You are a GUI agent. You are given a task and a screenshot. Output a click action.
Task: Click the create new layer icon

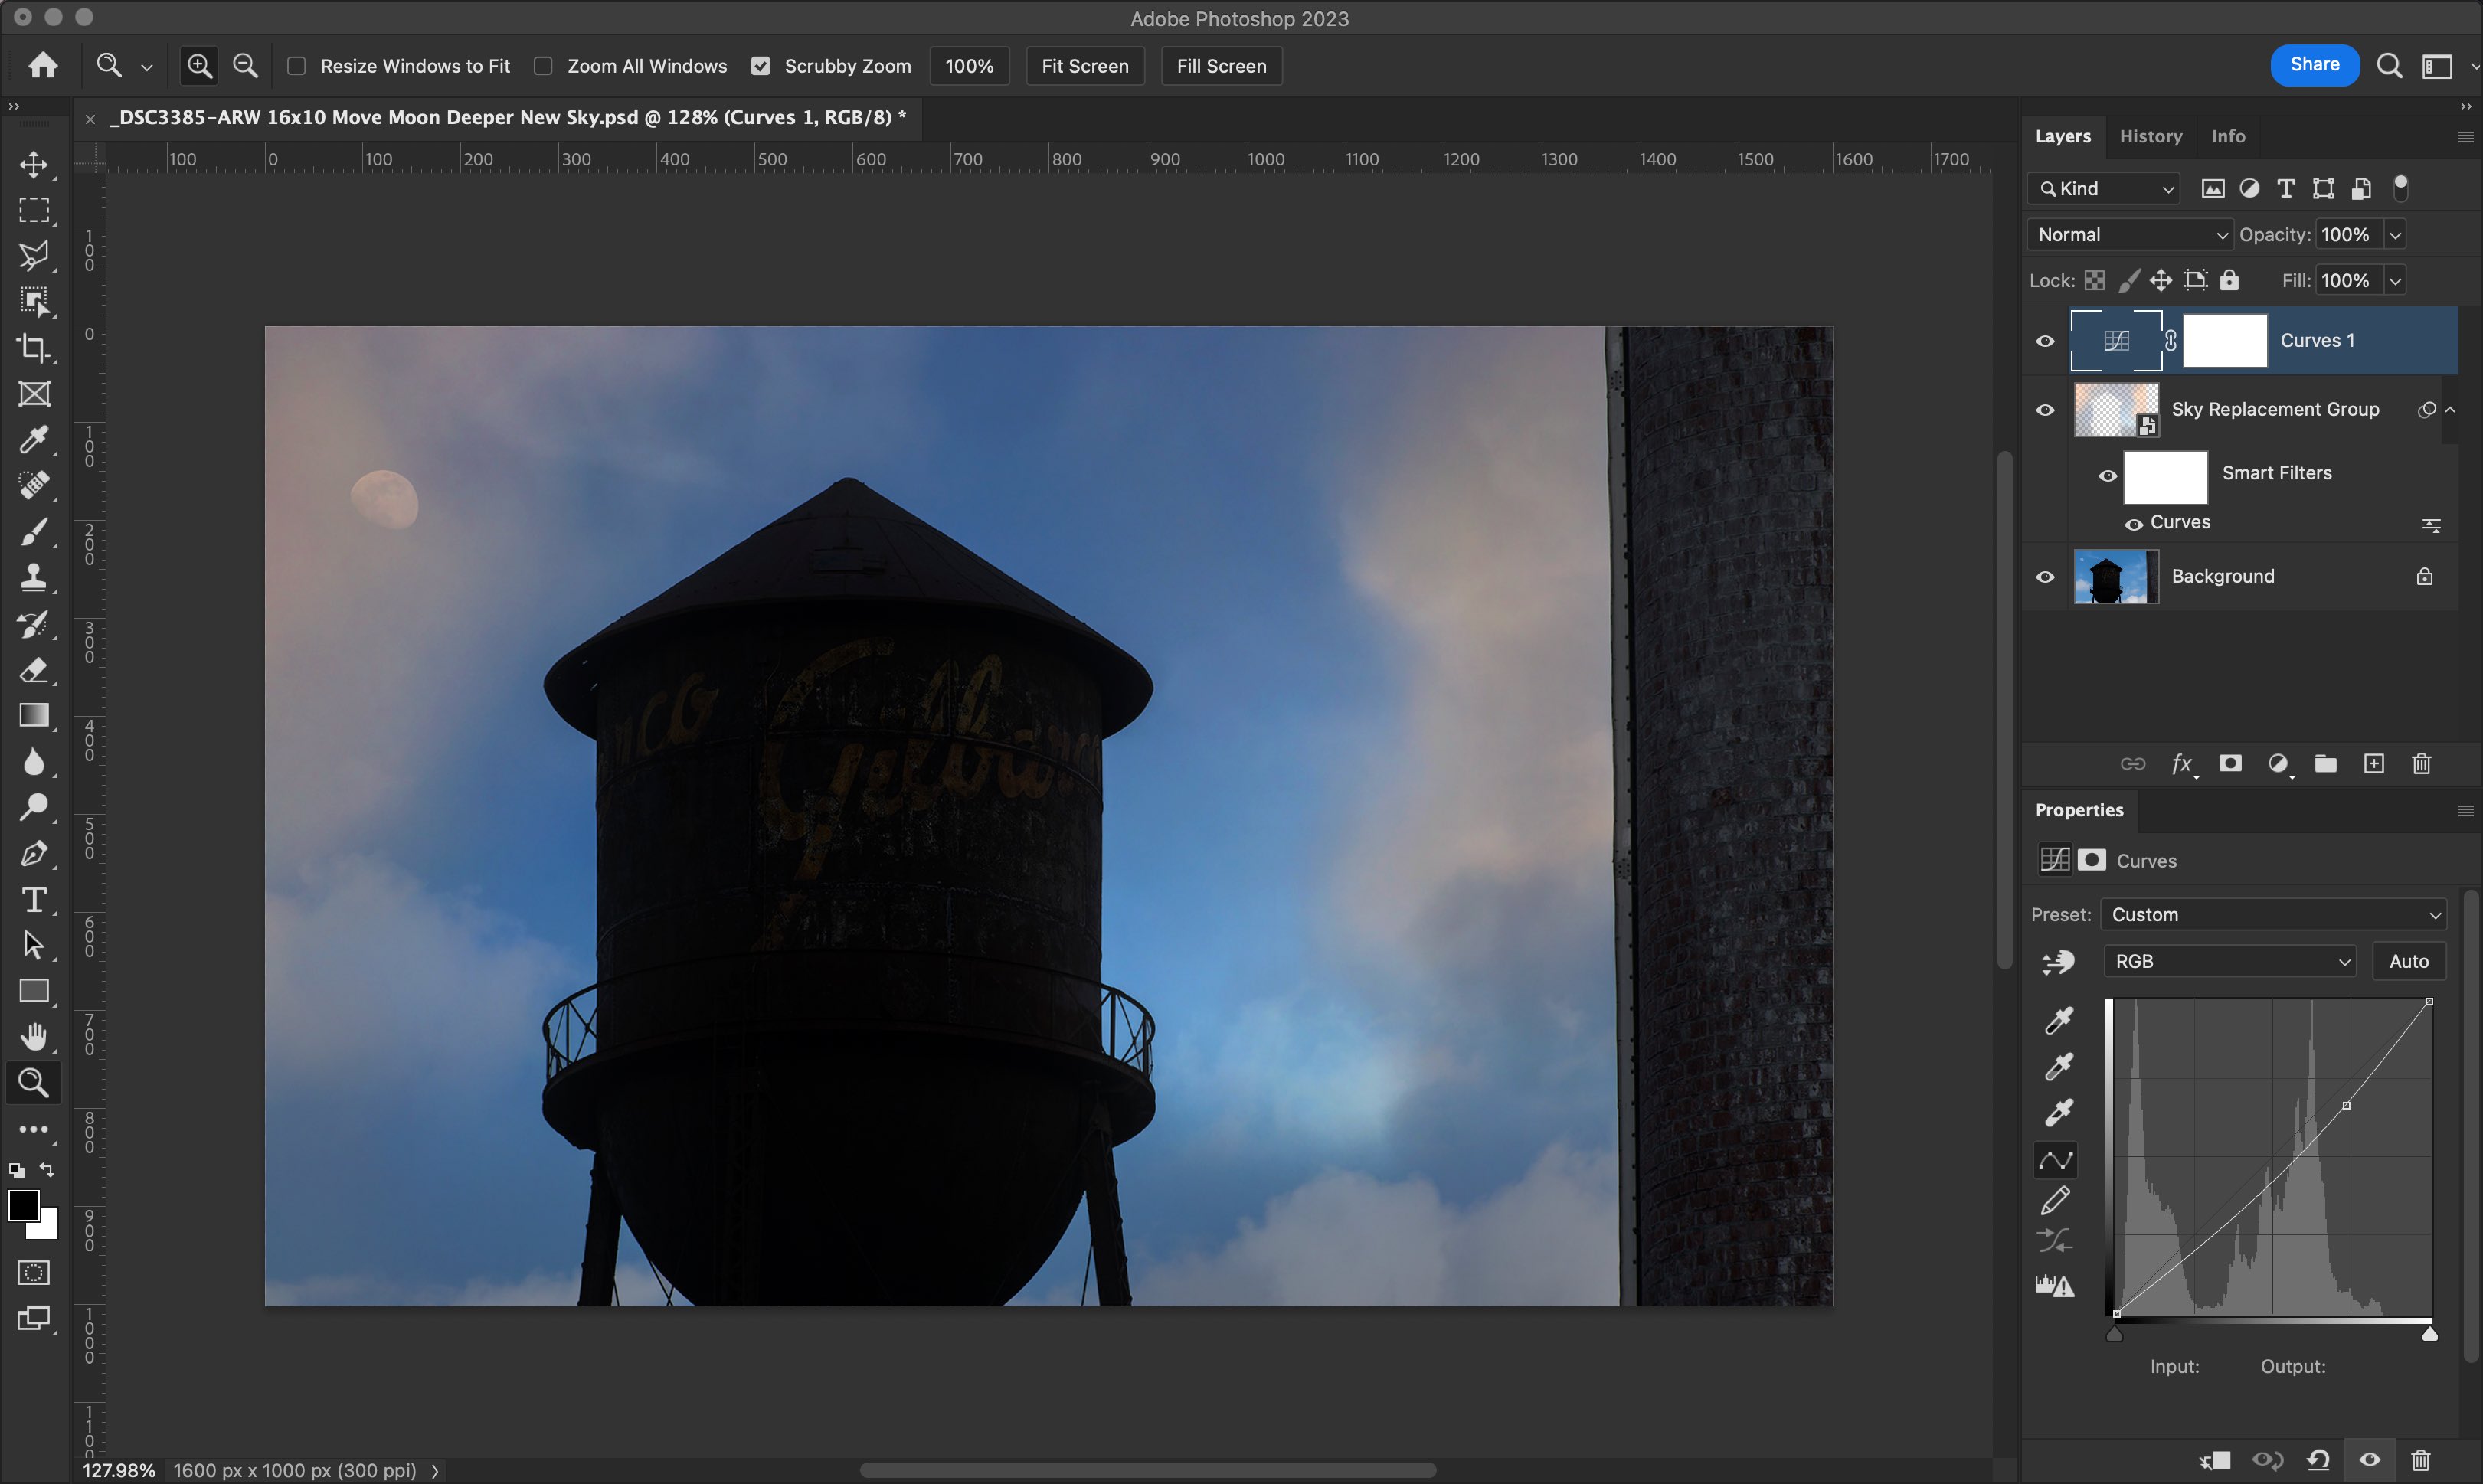coord(2373,764)
